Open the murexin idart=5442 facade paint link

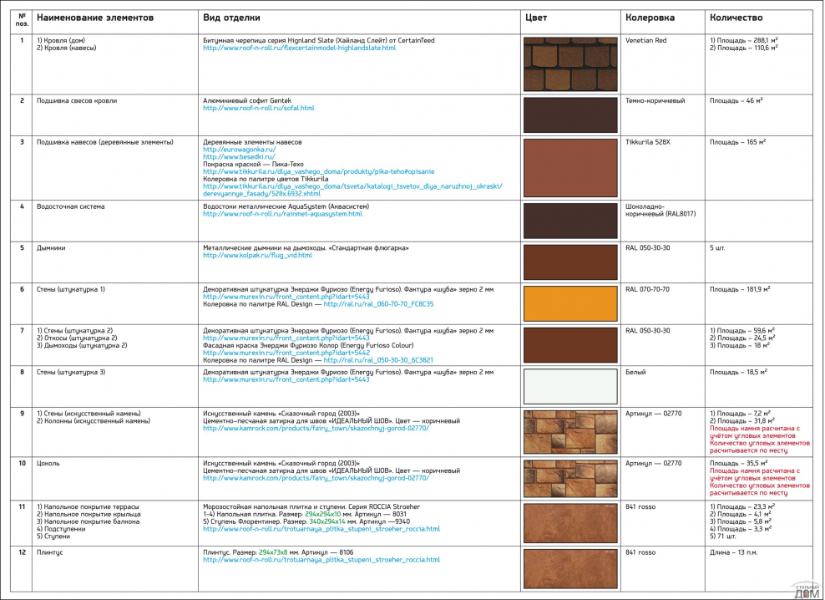coord(286,353)
